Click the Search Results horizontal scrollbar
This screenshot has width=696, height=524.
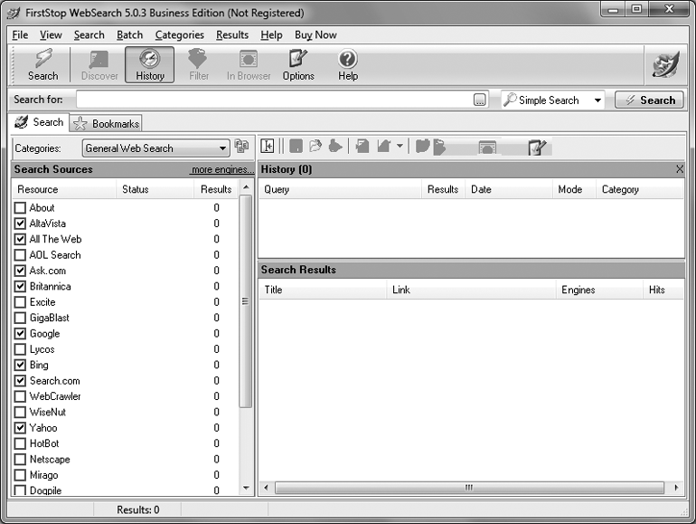tap(469, 488)
